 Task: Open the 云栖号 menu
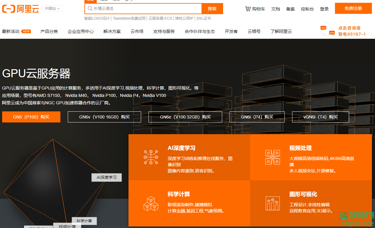[254, 31]
